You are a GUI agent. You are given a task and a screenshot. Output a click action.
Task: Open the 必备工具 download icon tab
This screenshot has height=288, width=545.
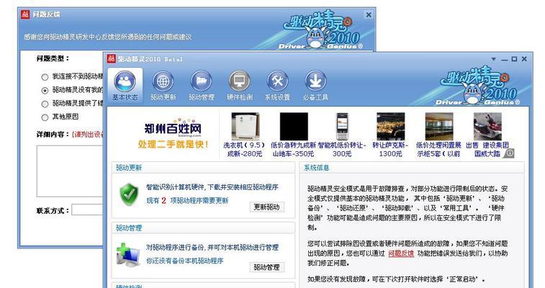pos(315,86)
